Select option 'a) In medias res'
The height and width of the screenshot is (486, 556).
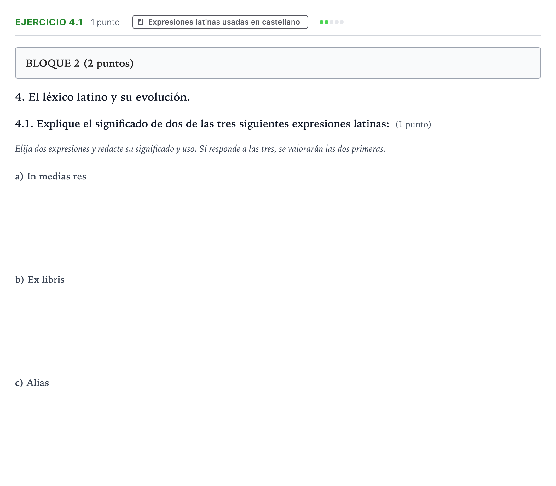point(51,176)
